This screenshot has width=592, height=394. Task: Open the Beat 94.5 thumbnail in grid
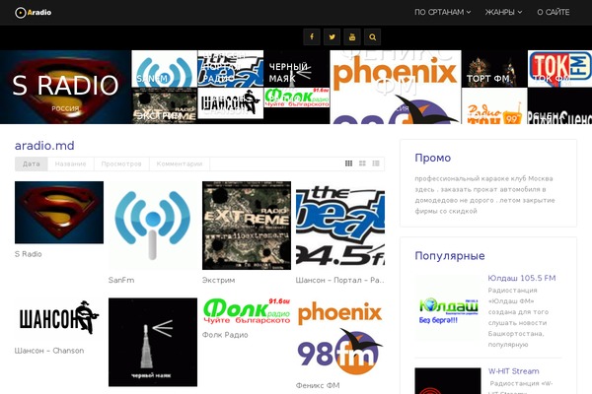point(340,226)
